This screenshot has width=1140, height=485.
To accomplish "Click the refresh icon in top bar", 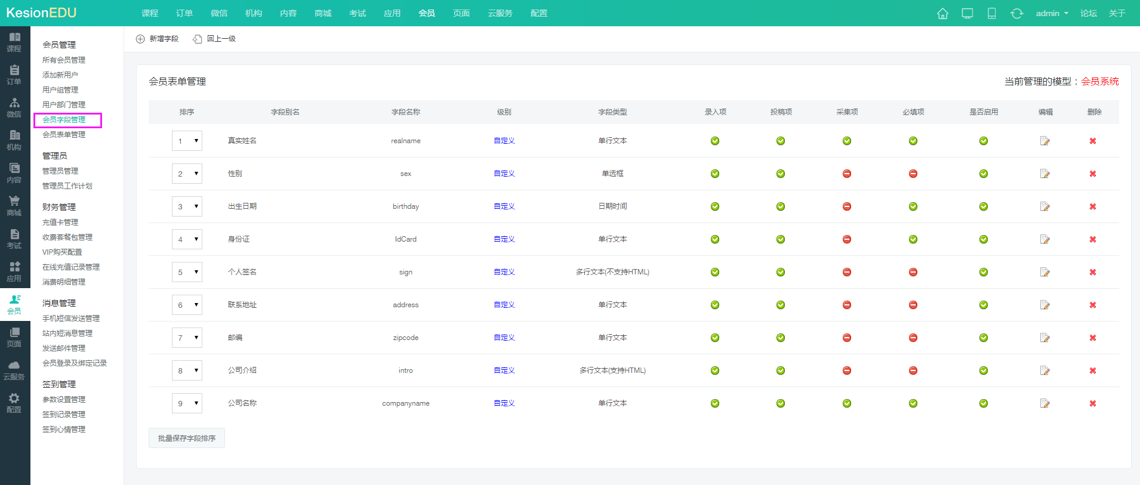I will pos(1016,13).
